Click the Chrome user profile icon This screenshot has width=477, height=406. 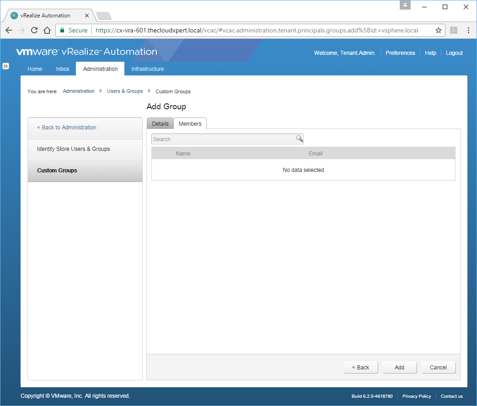[405, 5]
